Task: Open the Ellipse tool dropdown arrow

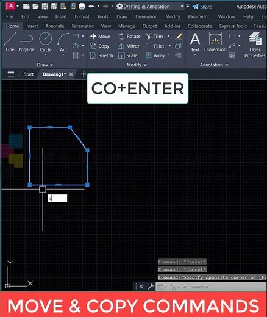Action: pyautogui.click(x=83, y=46)
